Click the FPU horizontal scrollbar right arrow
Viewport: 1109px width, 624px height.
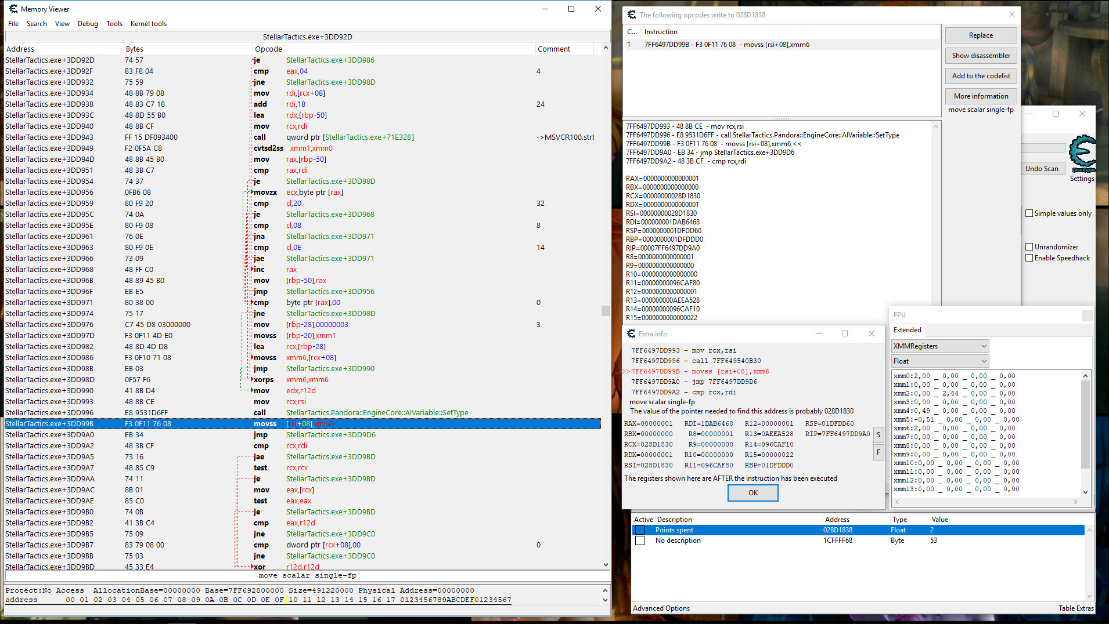pyautogui.click(x=1076, y=502)
